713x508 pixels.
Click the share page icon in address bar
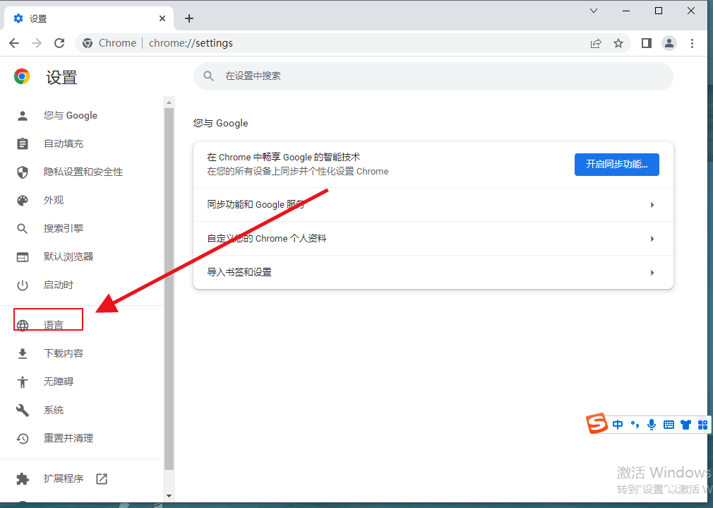pyautogui.click(x=596, y=43)
